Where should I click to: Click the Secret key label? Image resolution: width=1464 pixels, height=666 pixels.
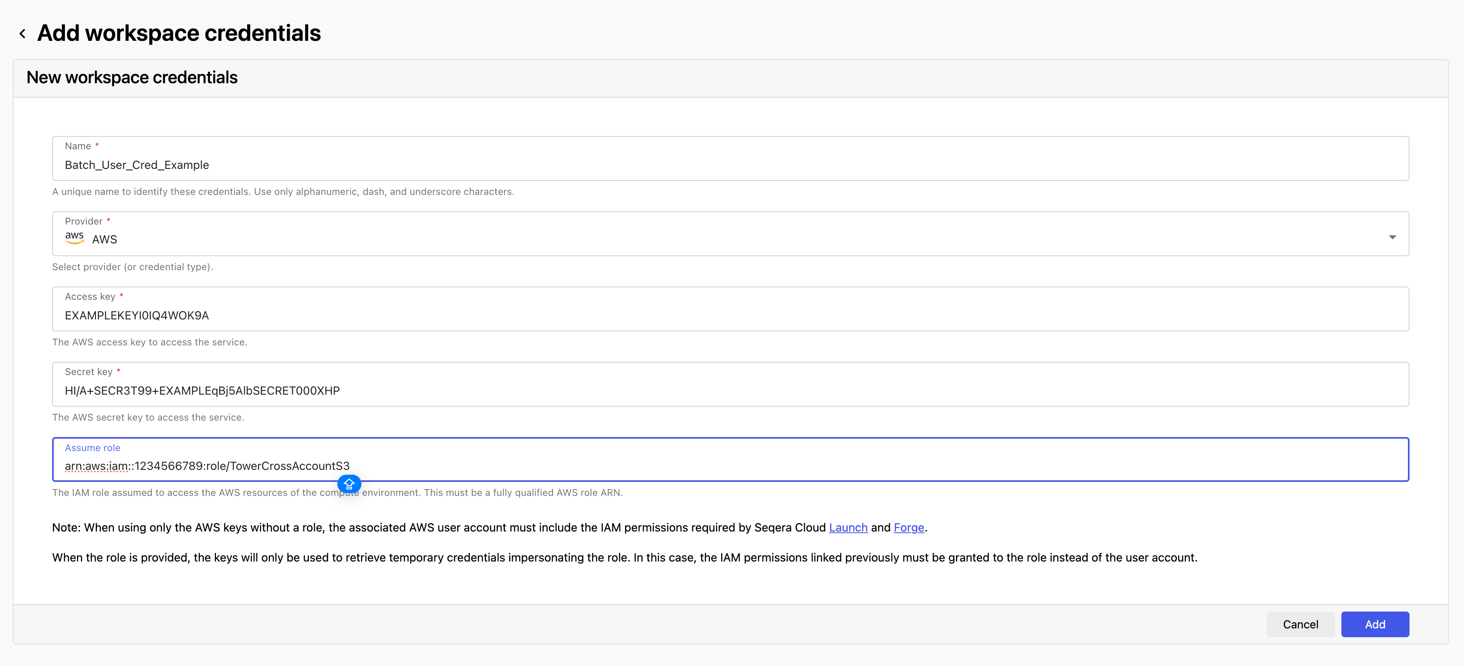pos(89,372)
